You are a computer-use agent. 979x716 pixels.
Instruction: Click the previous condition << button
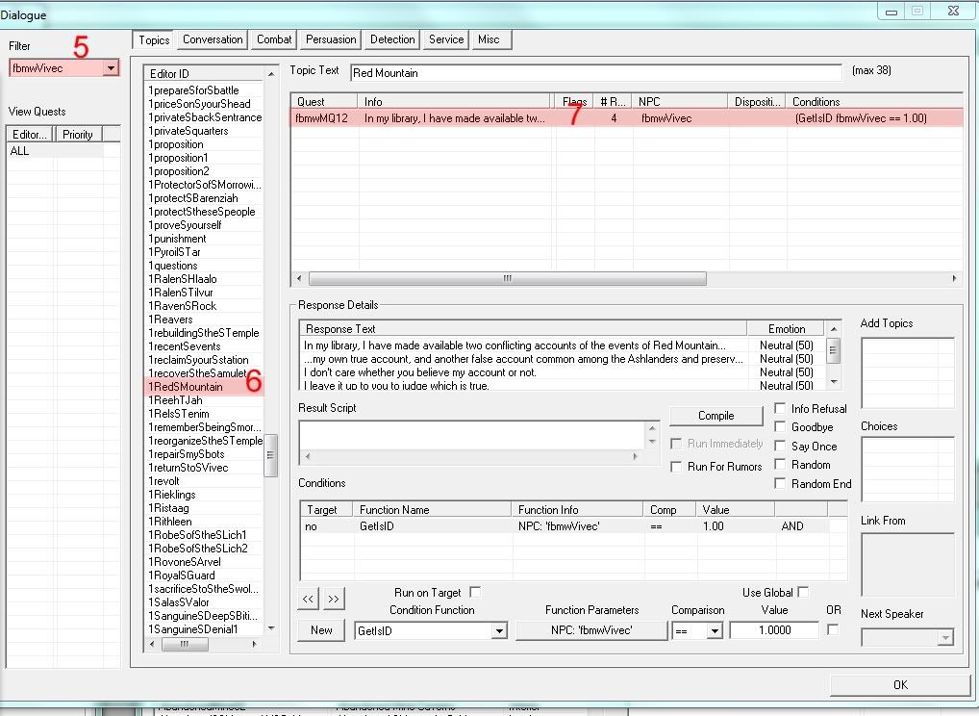pos(309,599)
